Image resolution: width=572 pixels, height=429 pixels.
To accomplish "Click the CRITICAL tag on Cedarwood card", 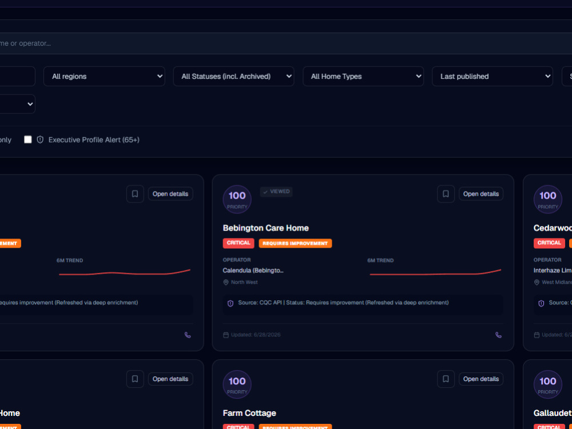I will click(549, 243).
